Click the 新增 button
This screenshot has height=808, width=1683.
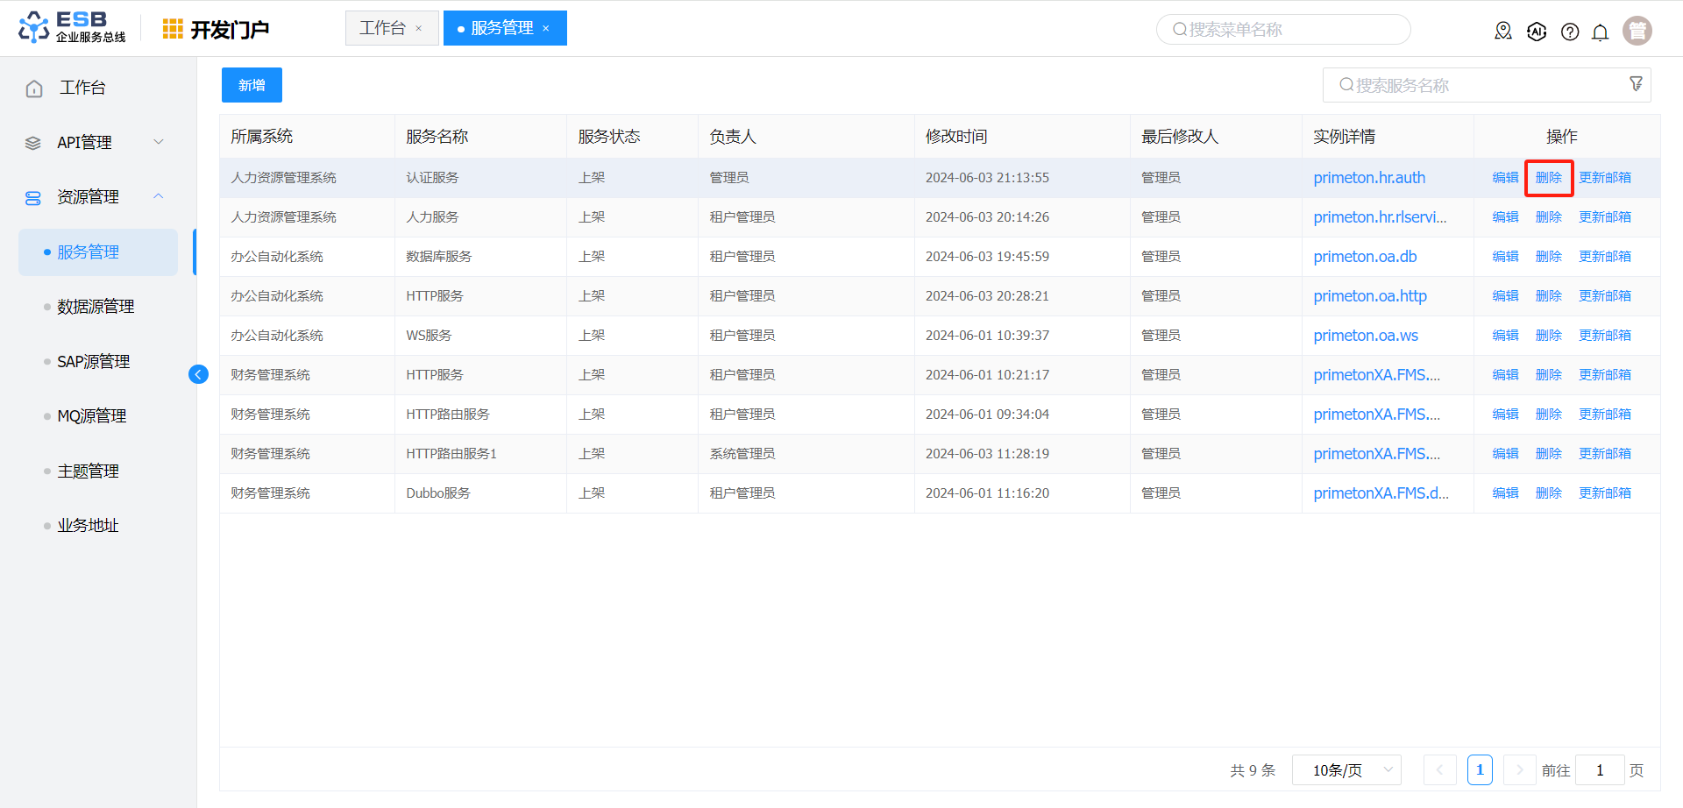252,85
